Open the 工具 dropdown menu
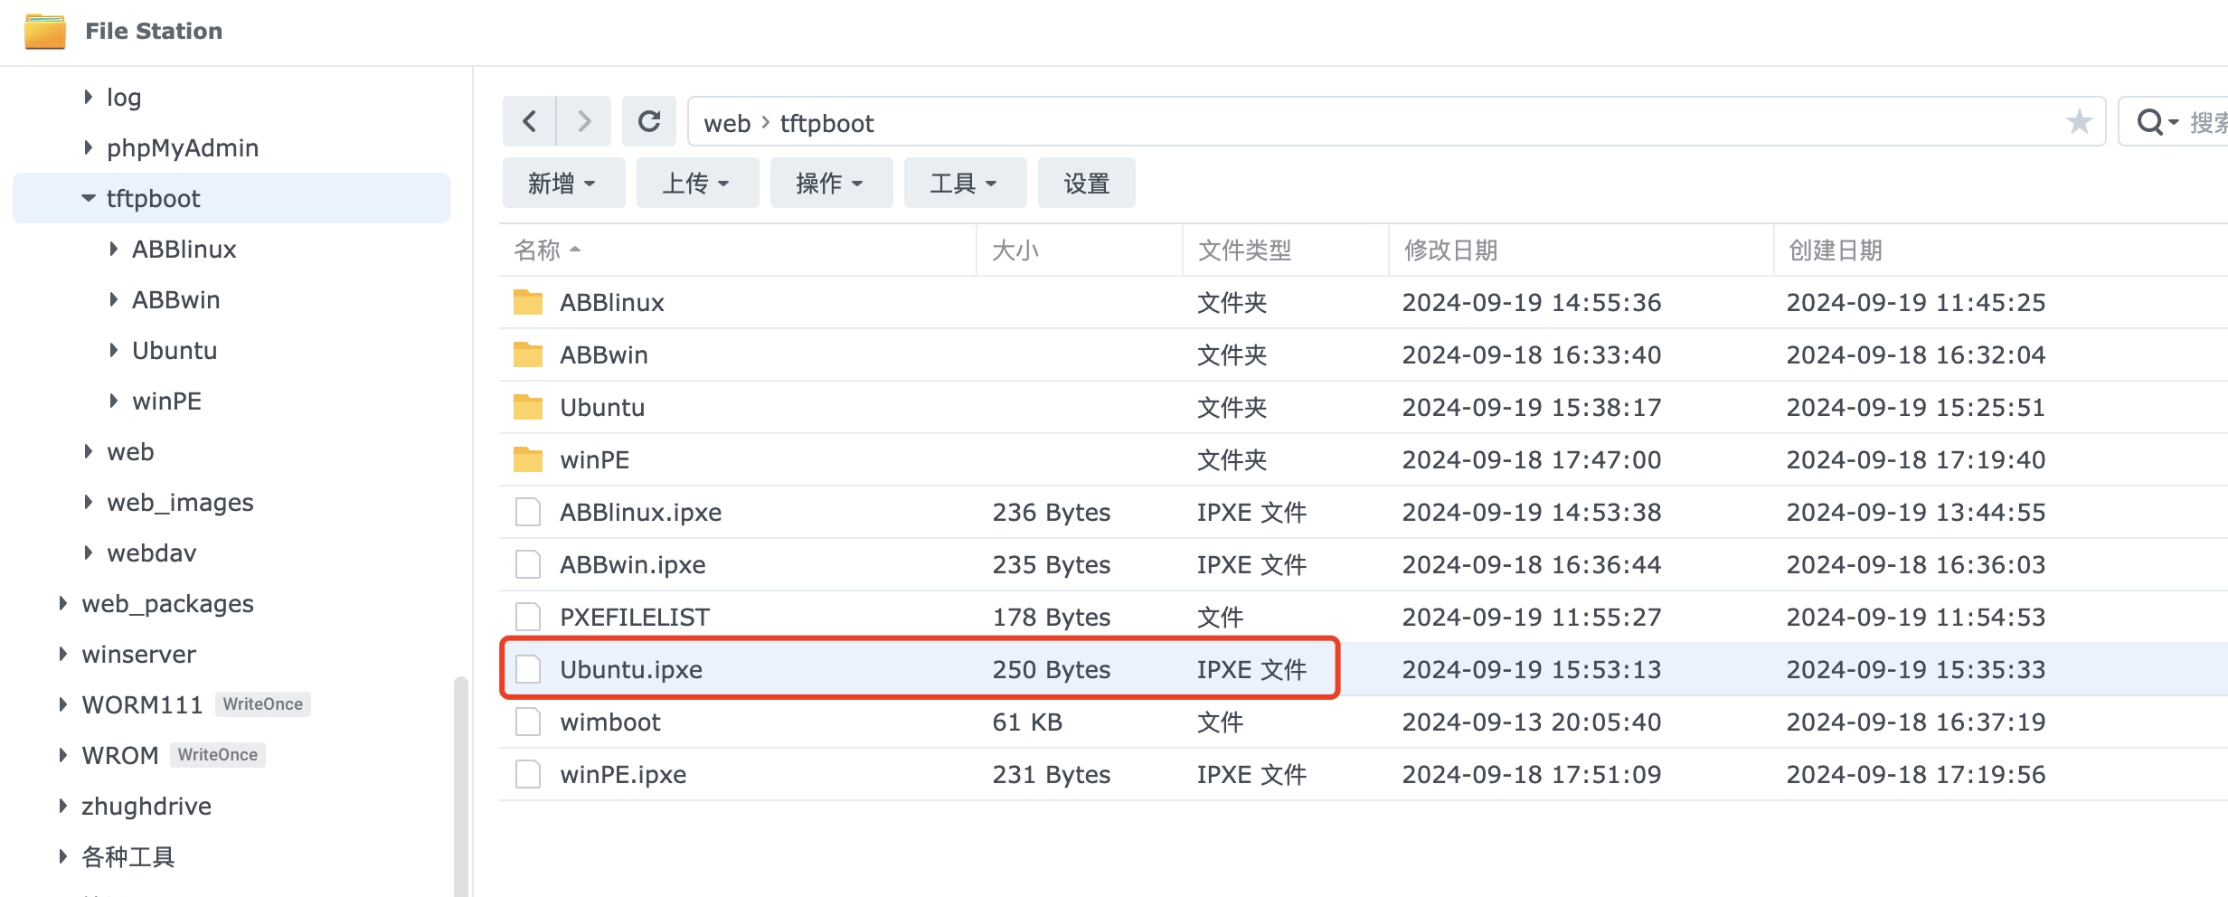The height and width of the screenshot is (897, 2228). click(965, 183)
